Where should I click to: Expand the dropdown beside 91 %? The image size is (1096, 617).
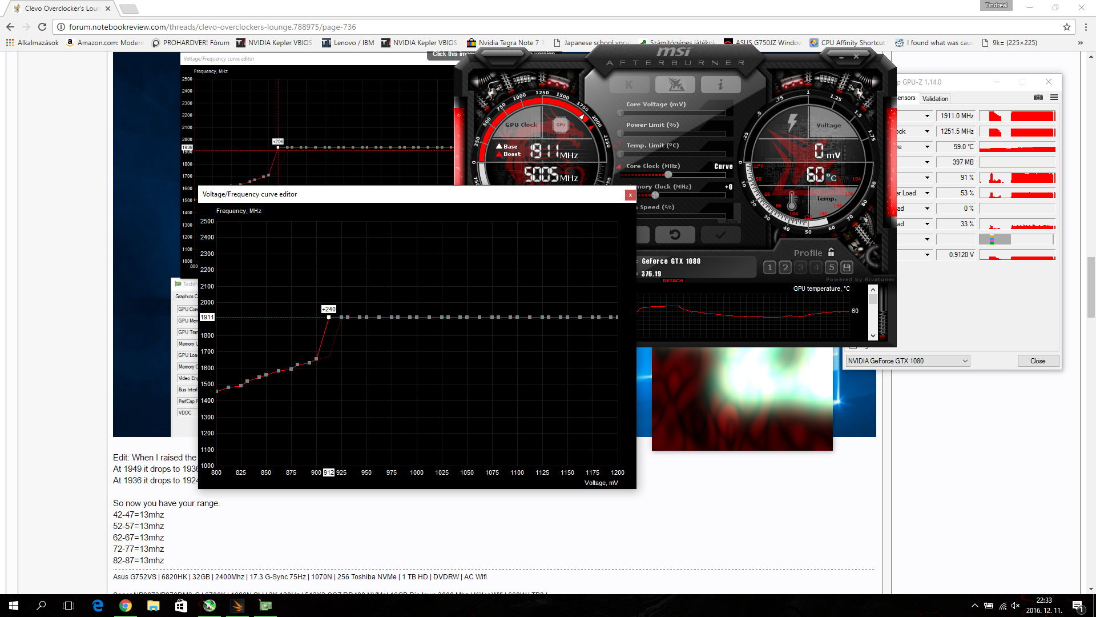click(x=927, y=178)
